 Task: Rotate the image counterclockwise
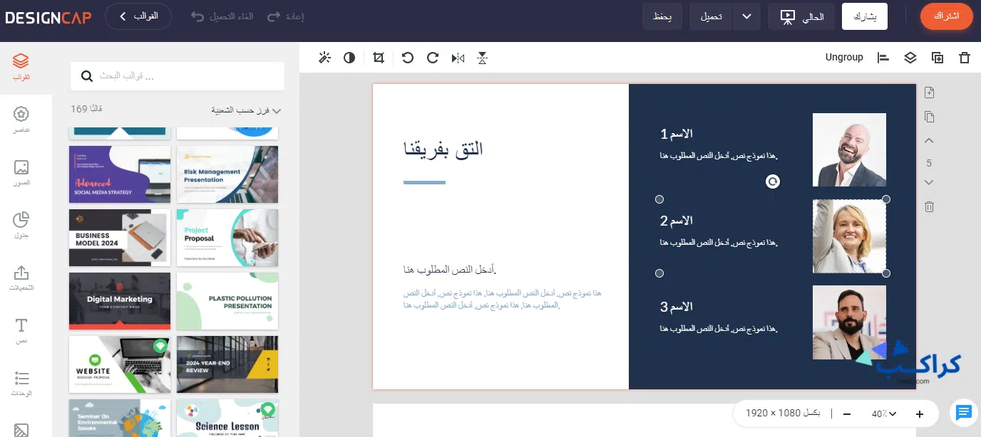coord(408,58)
